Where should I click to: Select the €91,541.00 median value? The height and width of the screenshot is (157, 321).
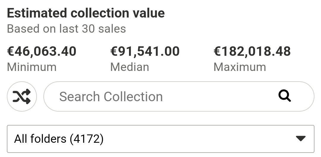[x=145, y=51]
